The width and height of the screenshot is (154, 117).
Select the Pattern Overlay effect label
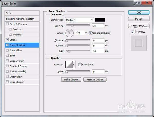18,71
